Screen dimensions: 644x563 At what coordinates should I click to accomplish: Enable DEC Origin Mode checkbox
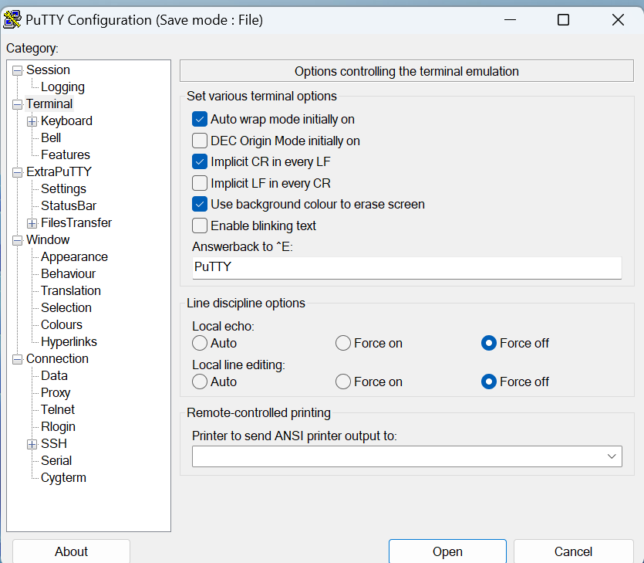click(x=200, y=141)
